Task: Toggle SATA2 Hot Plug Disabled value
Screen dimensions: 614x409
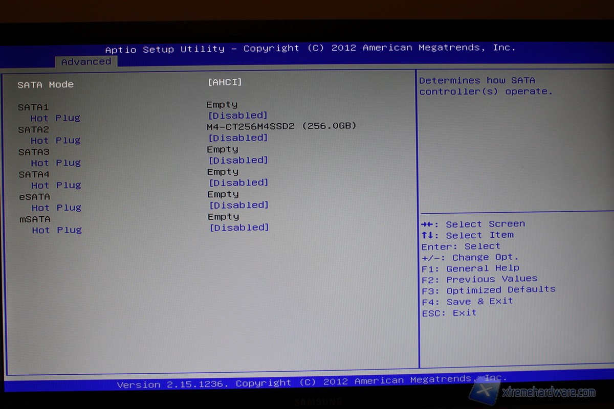Action: 238,138
